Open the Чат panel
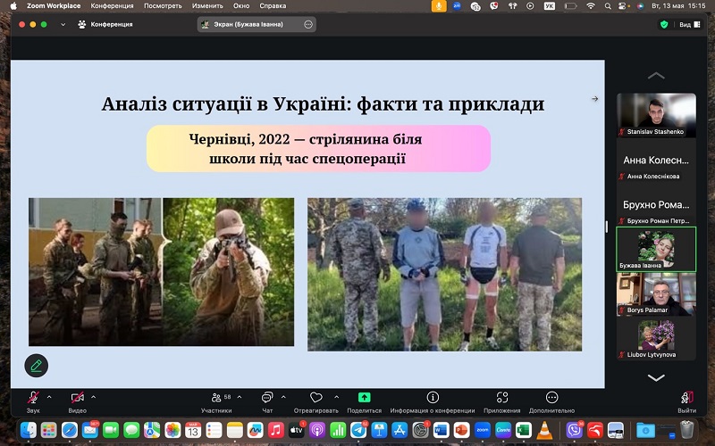This screenshot has width=715, height=446. point(267,401)
